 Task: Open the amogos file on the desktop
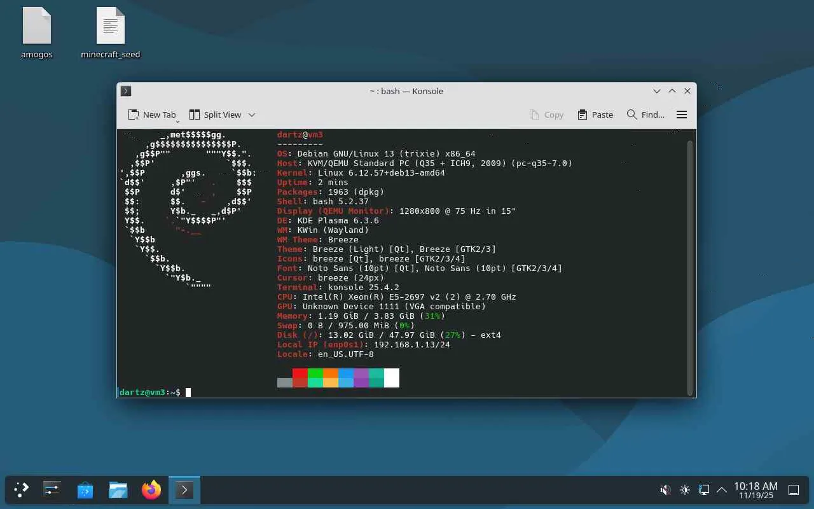tap(37, 33)
